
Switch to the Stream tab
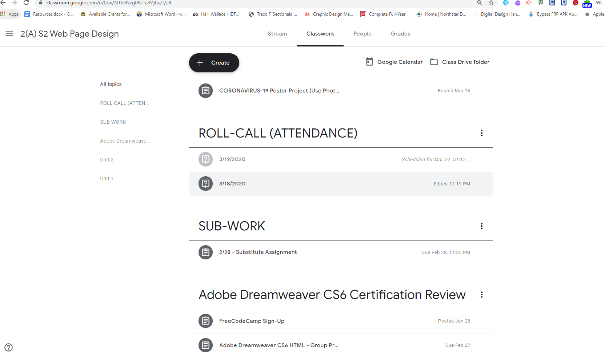(x=277, y=34)
